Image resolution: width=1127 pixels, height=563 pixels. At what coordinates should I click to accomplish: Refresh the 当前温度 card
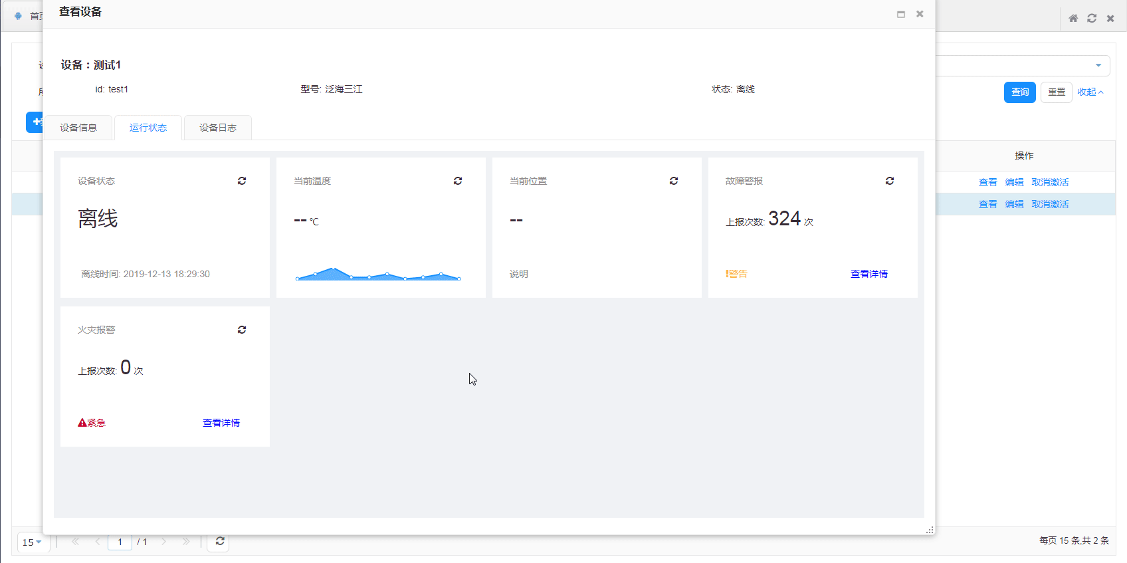(458, 181)
